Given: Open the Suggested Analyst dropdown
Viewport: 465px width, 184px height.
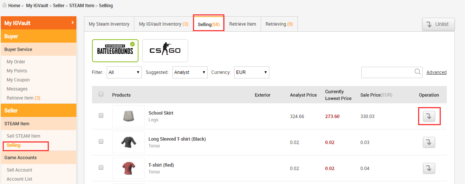Looking at the screenshot, I should [x=190, y=72].
